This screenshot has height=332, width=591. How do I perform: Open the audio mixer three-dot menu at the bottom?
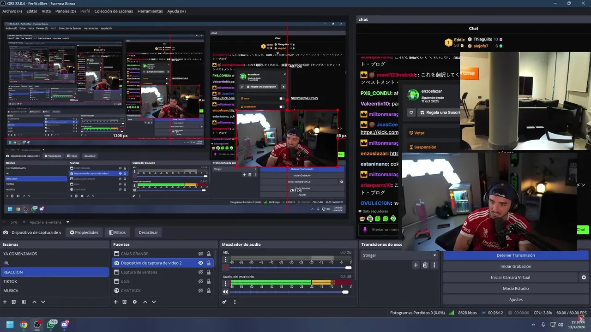235,302
